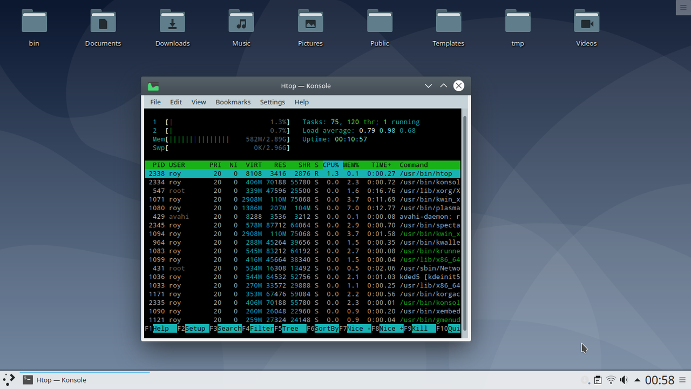The image size is (691, 389).
Task: Open the volume control tray icon
Action: (x=624, y=380)
